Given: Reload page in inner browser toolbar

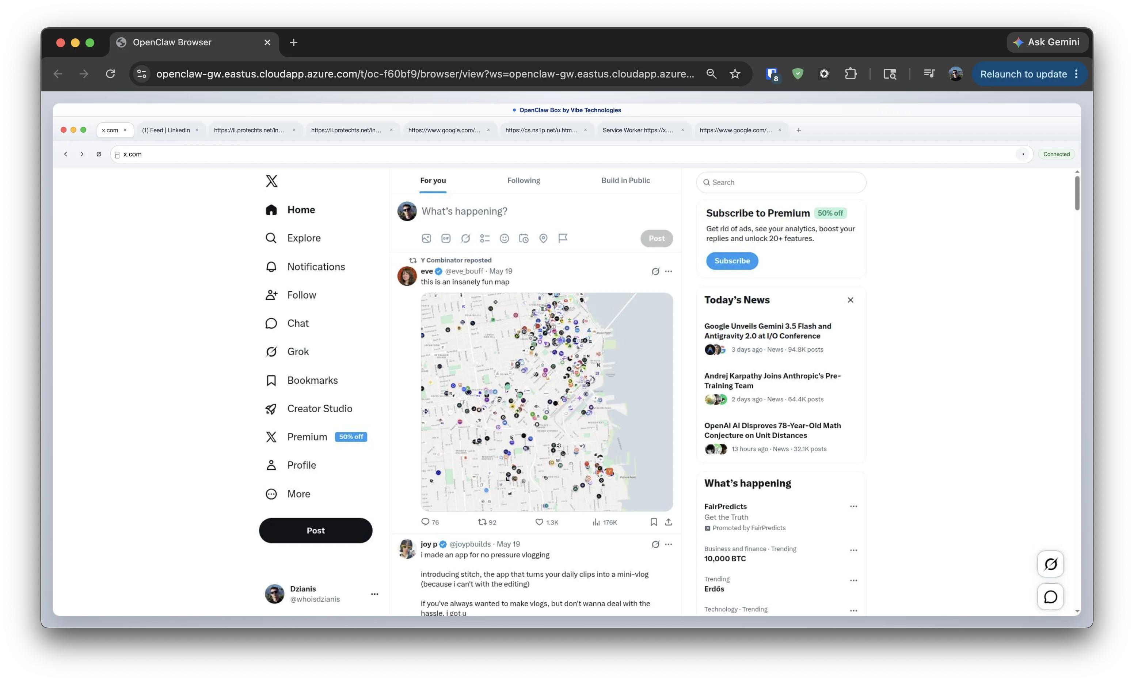Looking at the screenshot, I should coord(99,154).
